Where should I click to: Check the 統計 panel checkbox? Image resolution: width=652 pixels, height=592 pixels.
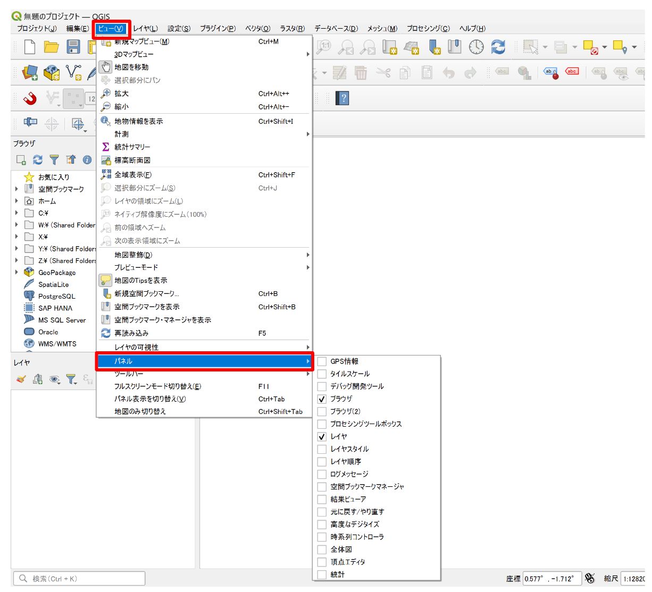(322, 574)
